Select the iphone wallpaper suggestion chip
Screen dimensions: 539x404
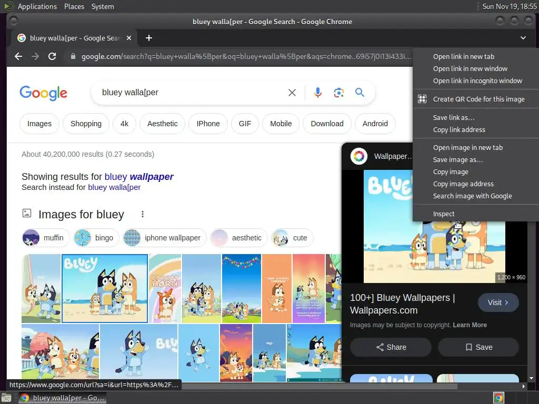[x=165, y=238]
